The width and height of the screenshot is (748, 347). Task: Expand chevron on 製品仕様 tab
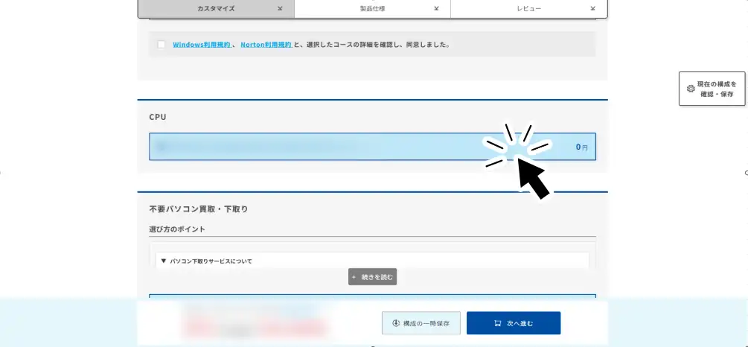[x=436, y=9]
